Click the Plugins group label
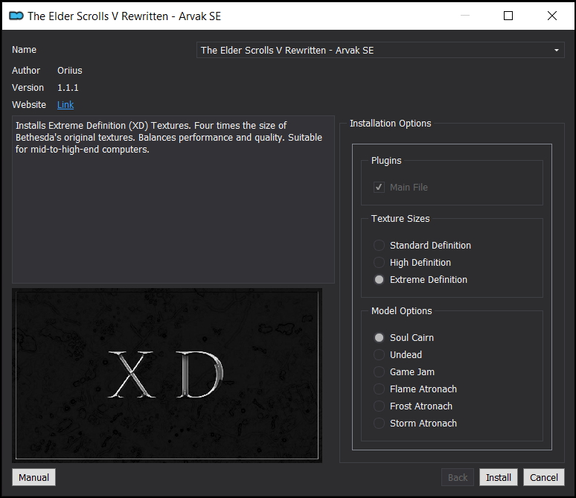 pyautogui.click(x=386, y=161)
